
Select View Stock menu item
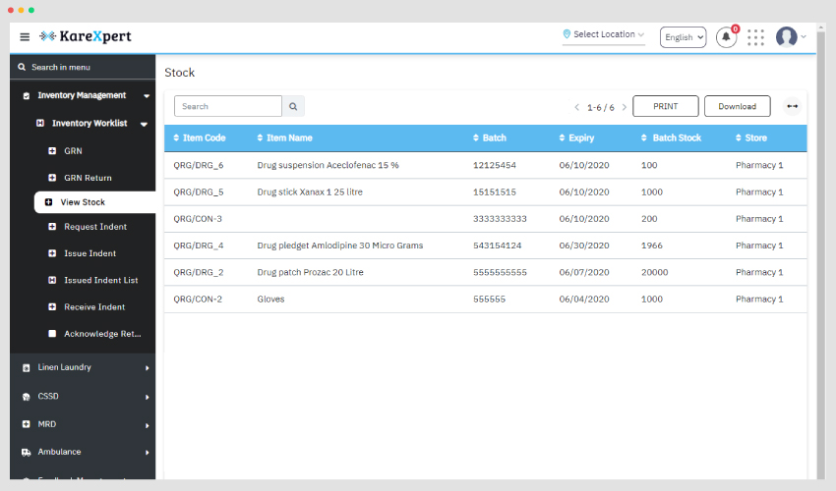click(94, 202)
